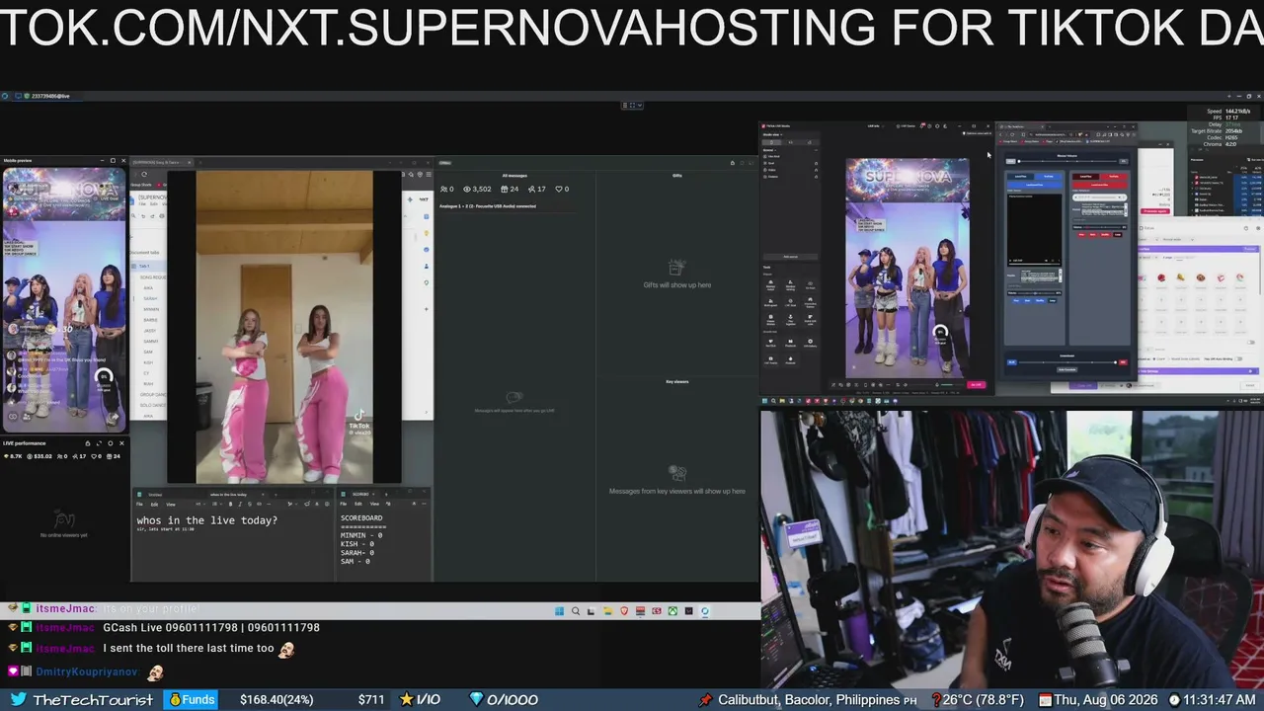Open Brave browser from the captured taskbar

click(x=624, y=611)
